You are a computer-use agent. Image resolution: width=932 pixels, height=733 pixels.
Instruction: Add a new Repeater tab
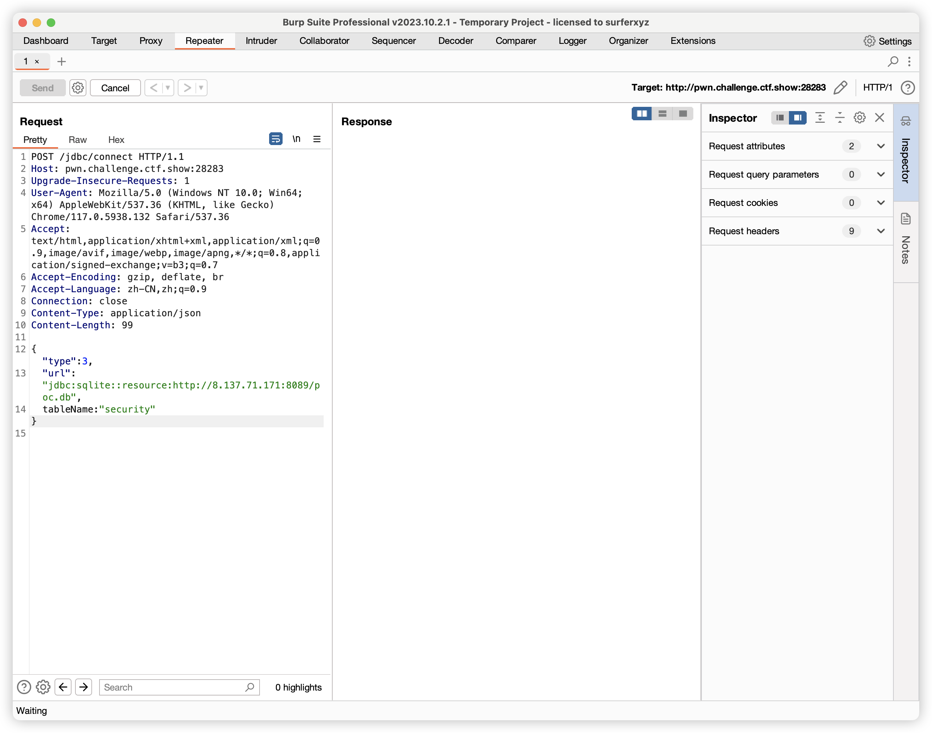(61, 61)
